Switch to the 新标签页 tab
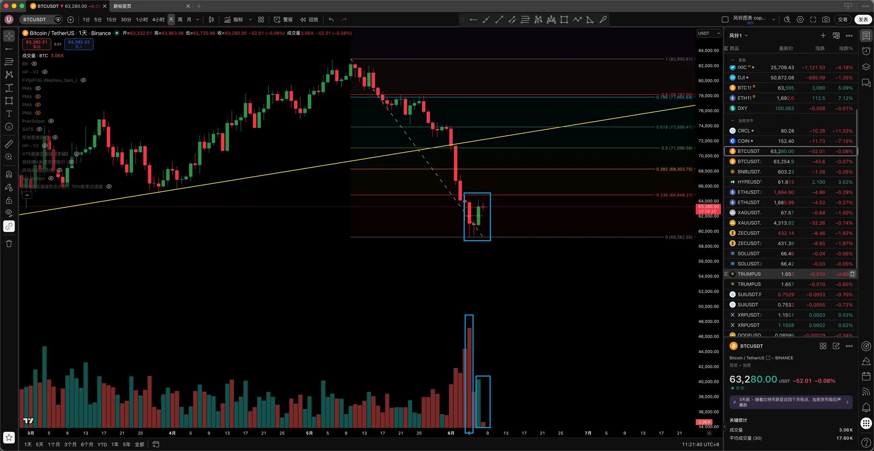Screen dimensions: 874x451 click(x=122, y=6)
